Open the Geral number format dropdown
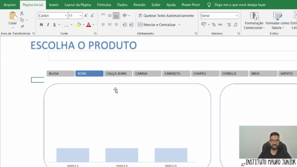 [237, 16]
